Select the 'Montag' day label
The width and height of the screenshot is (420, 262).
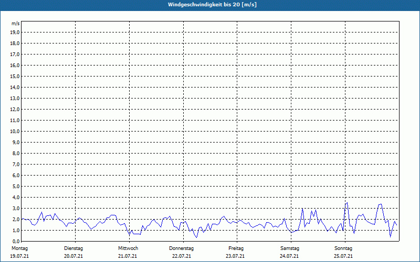coord(19,248)
